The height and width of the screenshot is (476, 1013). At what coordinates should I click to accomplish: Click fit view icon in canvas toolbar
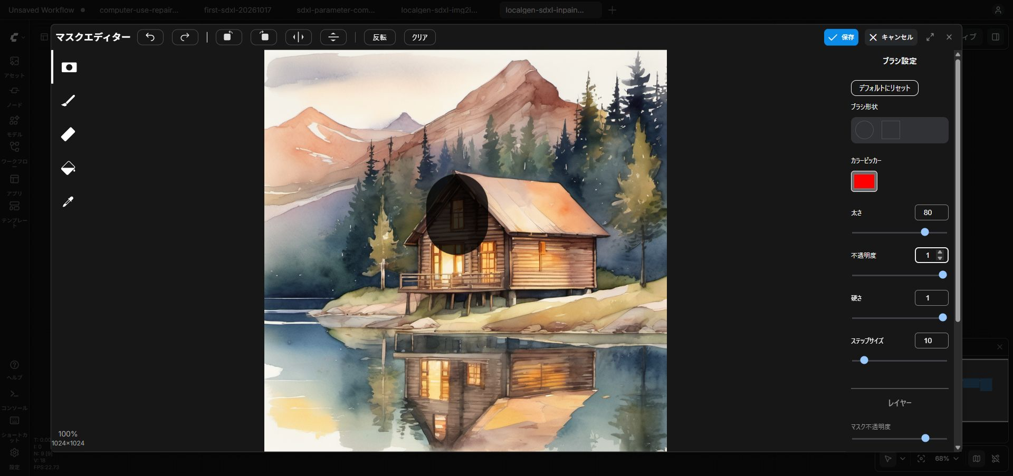coord(921,459)
